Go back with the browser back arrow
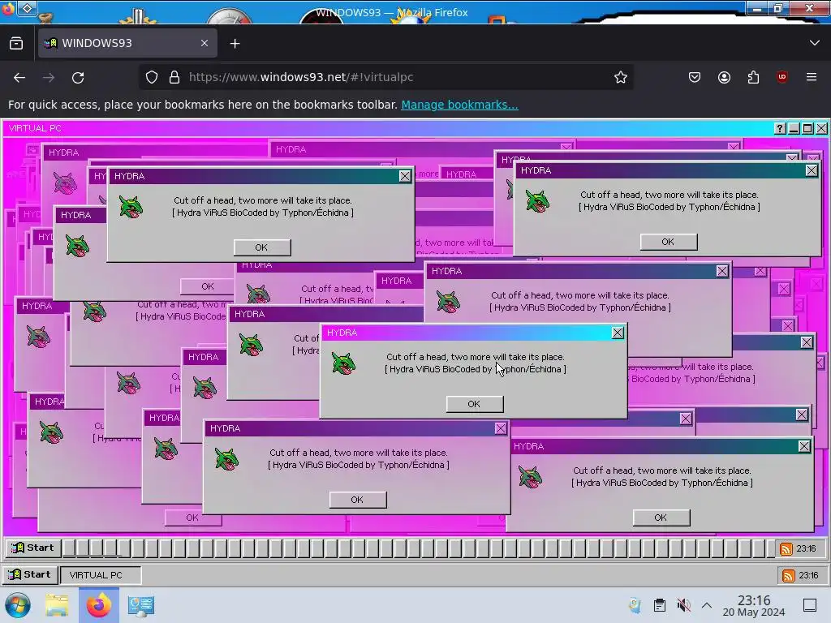 pos(19,77)
